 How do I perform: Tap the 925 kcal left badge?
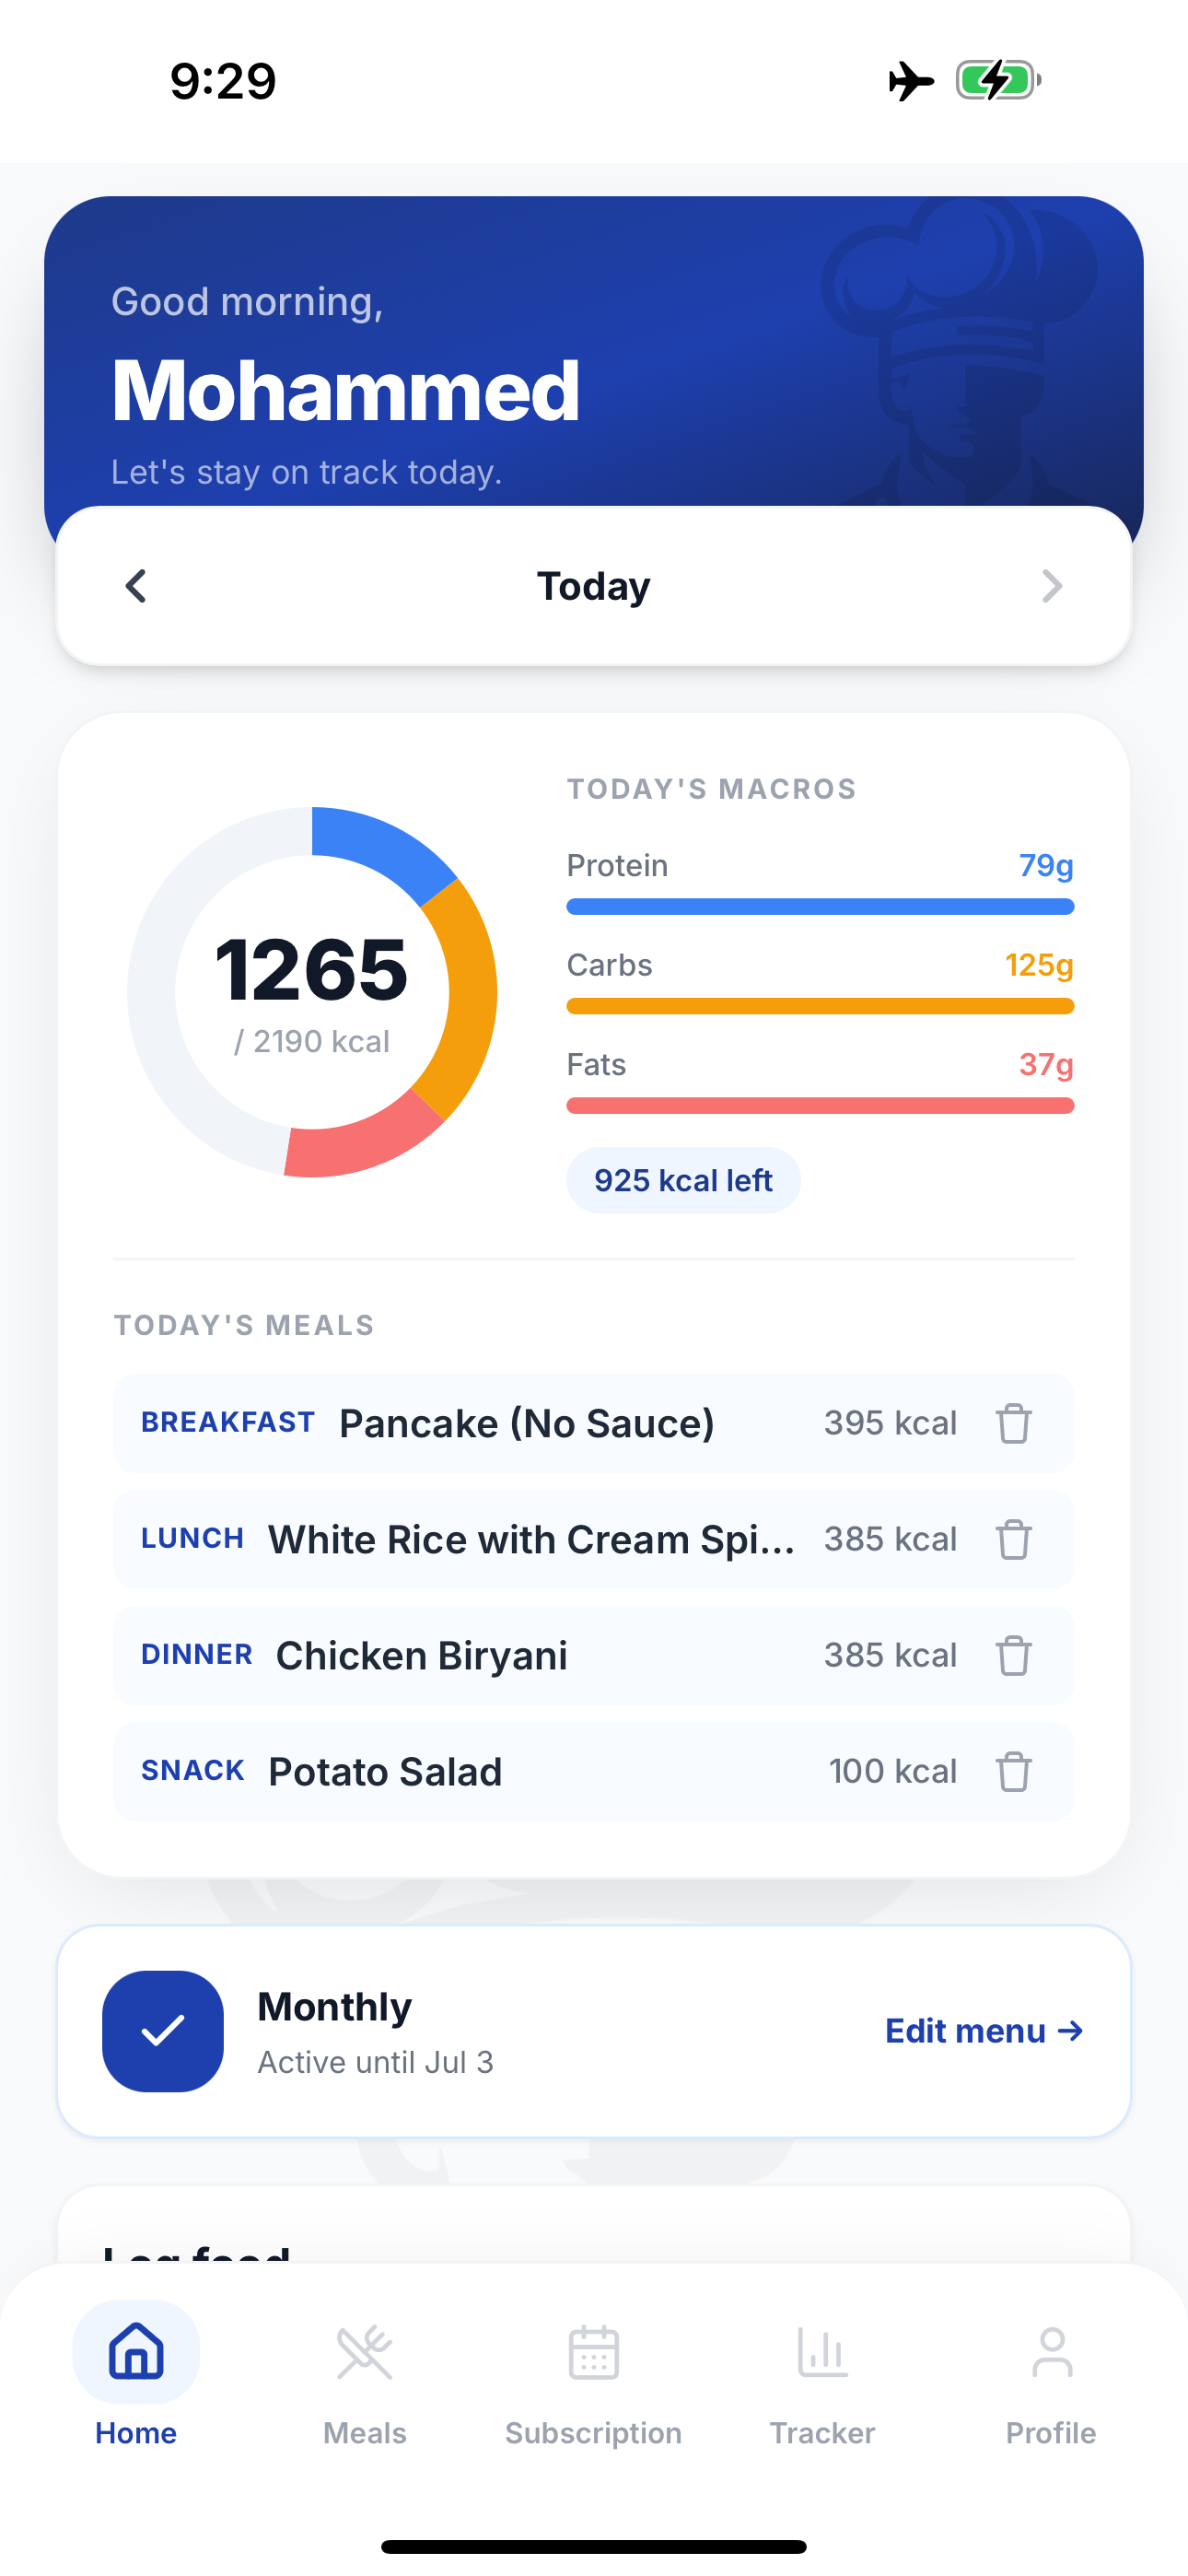[683, 1180]
